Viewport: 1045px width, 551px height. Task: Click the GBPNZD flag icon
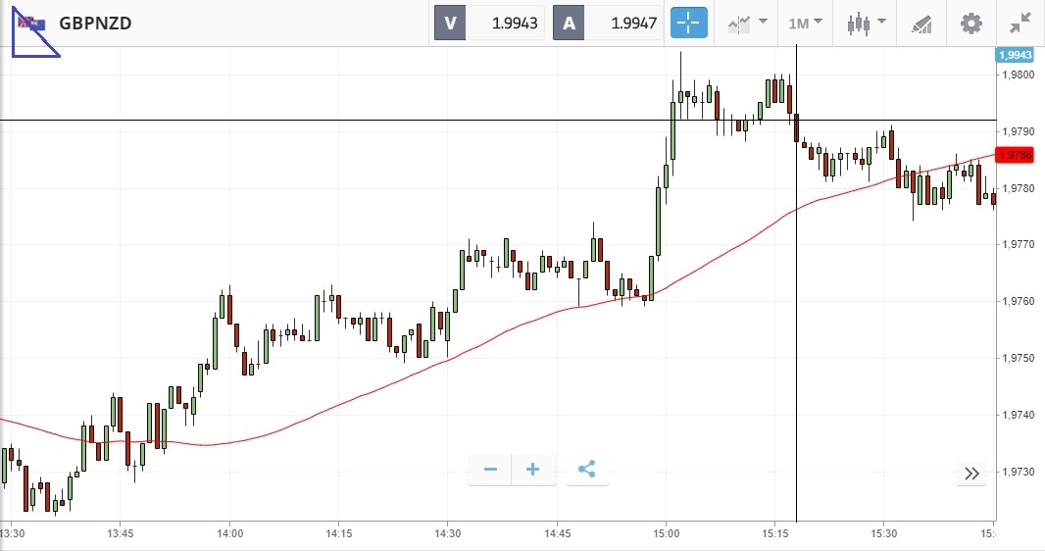click(x=26, y=22)
